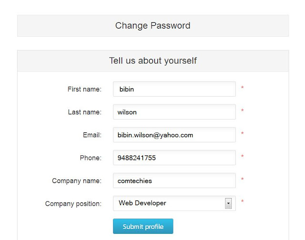Place cursor in the Phone number field
Viewport: 305px width, 240px height.
[174, 158]
